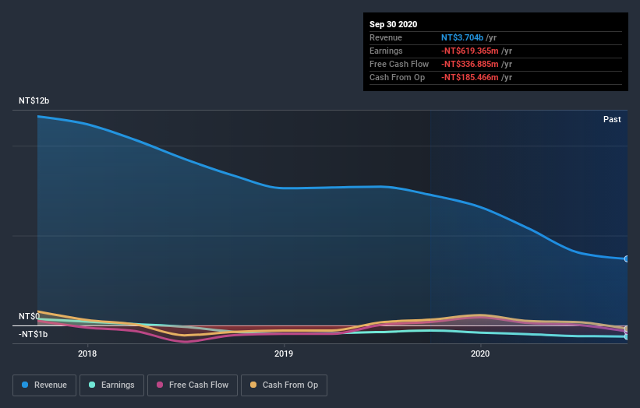The width and height of the screenshot is (640, 408).
Task: Click the 2020 x-axis label
Action: pos(480,353)
